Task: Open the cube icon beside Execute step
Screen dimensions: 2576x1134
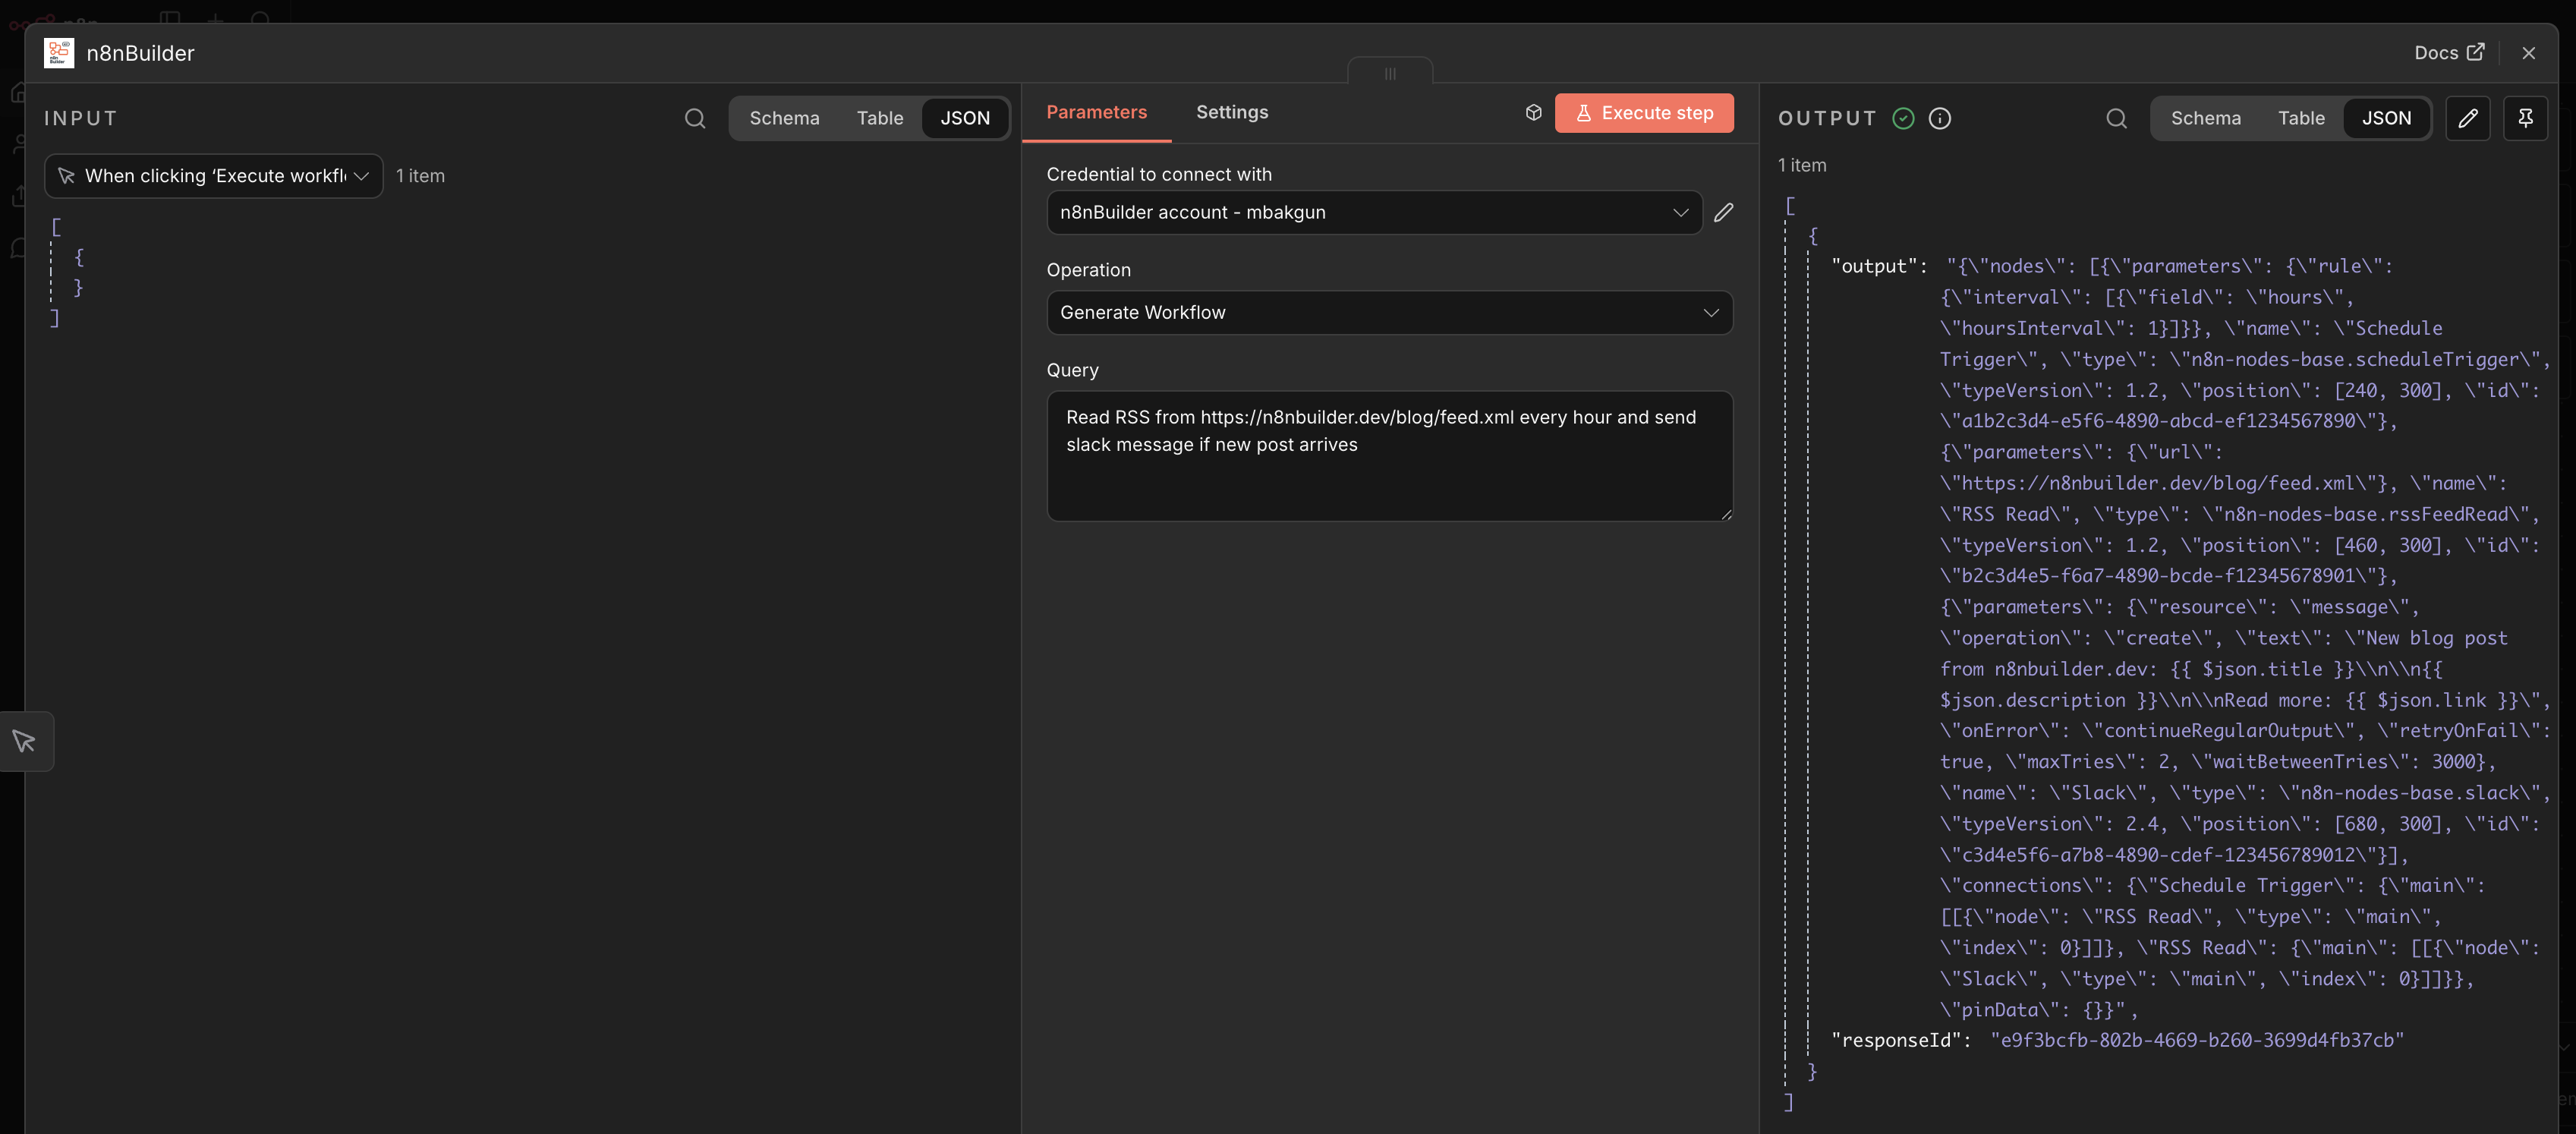Action: 1534,112
